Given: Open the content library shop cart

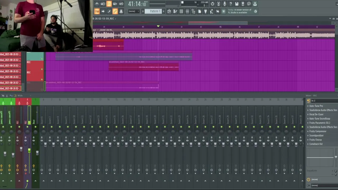Looking at the screenshot, I should [224, 11].
